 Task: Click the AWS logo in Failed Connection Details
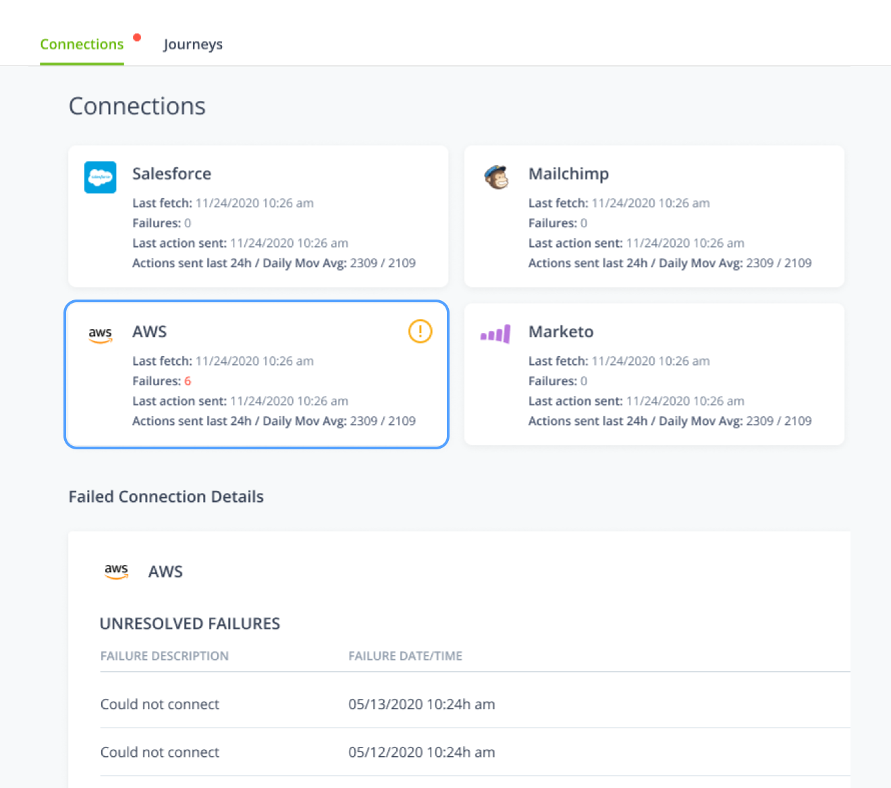click(x=116, y=571)
